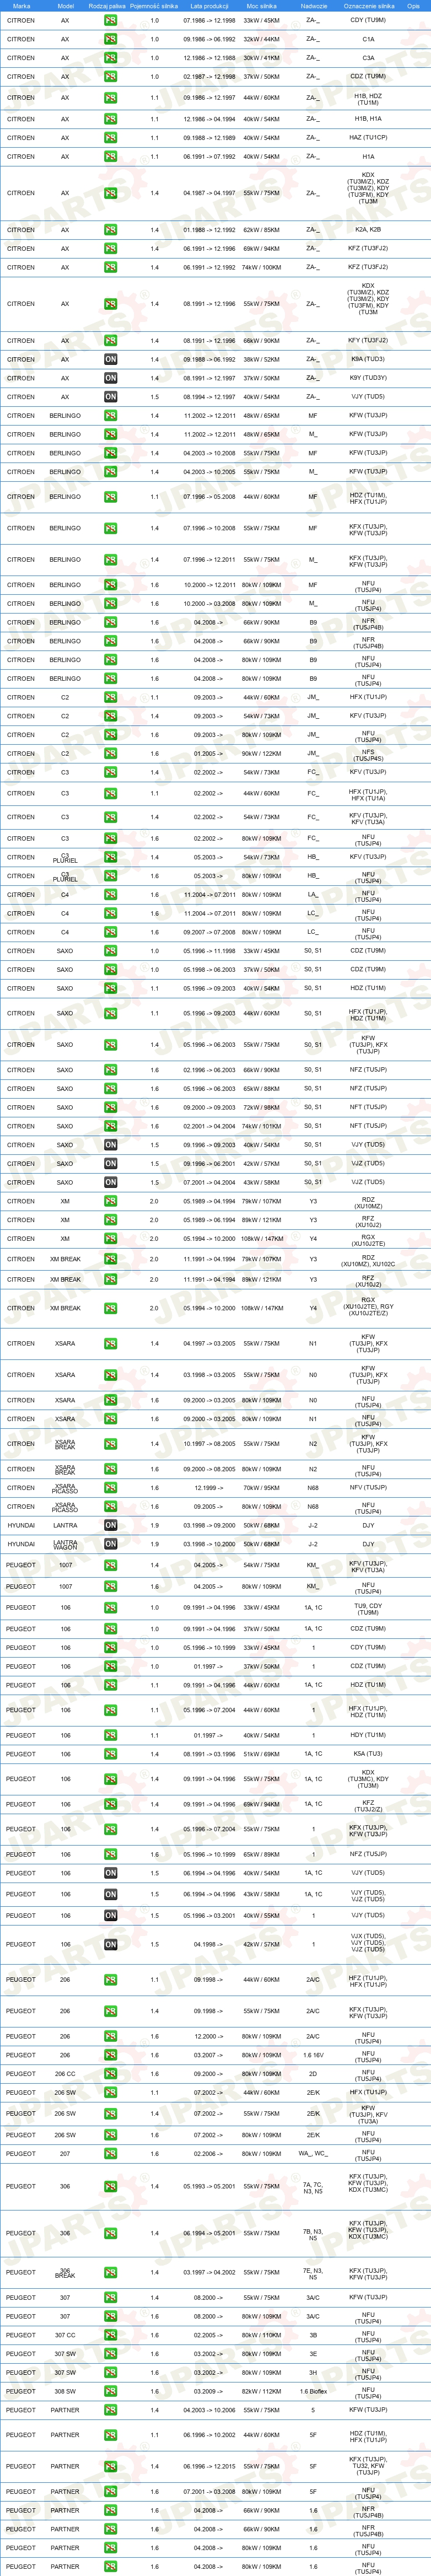
Task: Select petrol icon in C2 NFS (TU5JP4S) row
Action: click(x=110, y=754)
